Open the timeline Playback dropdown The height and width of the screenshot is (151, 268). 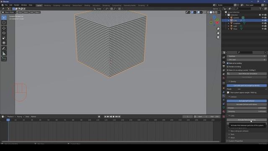11,117
